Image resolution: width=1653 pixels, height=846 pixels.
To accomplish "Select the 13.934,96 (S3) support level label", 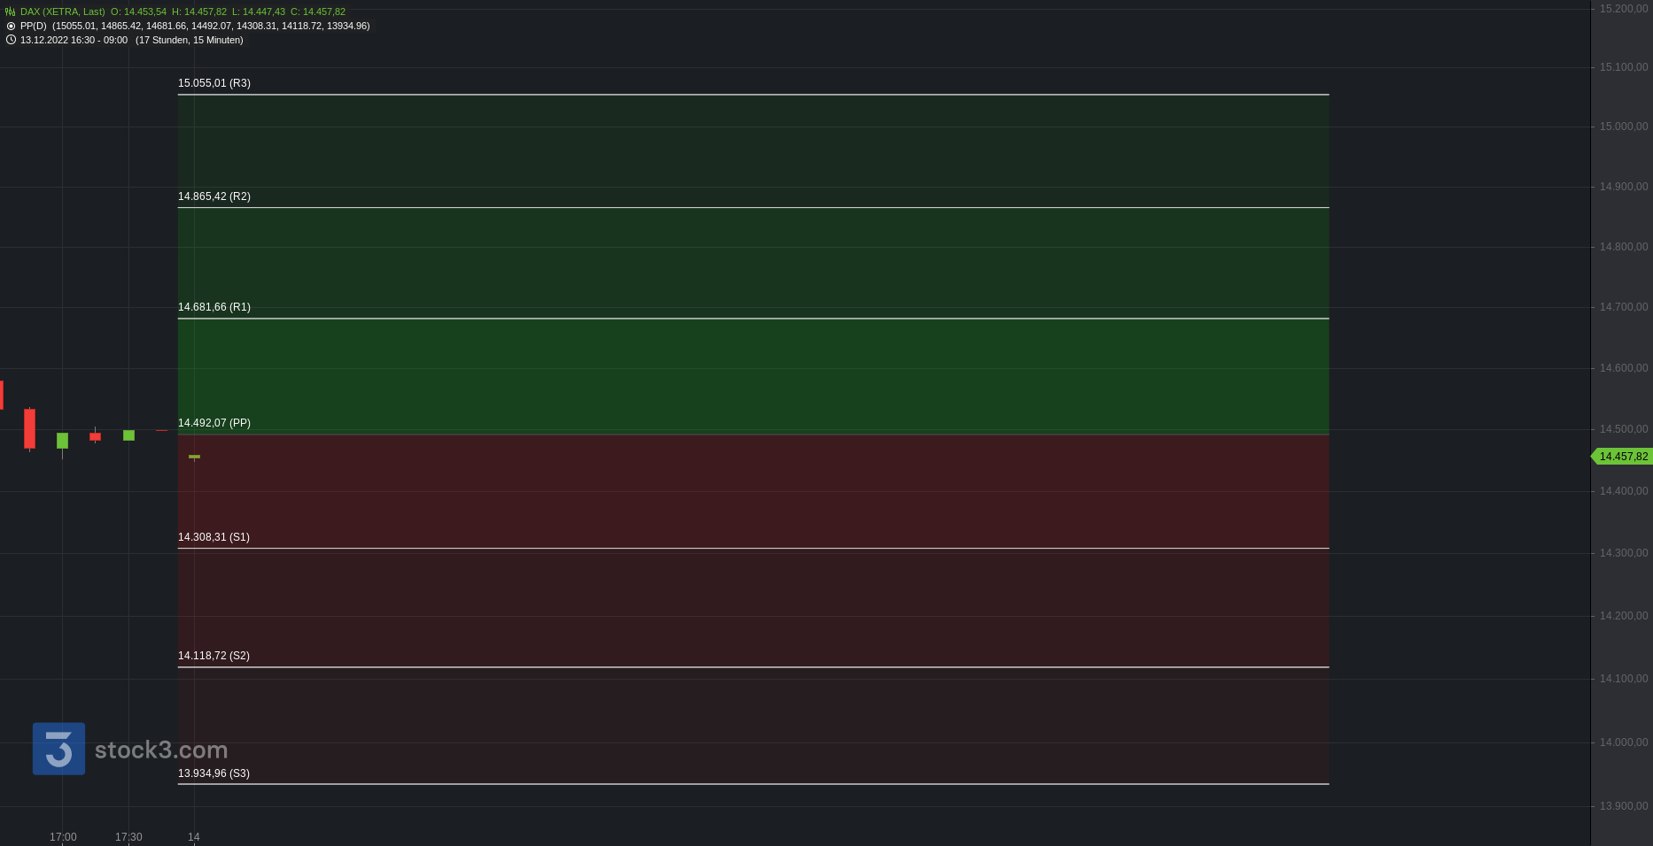I will tap(213, 773).
